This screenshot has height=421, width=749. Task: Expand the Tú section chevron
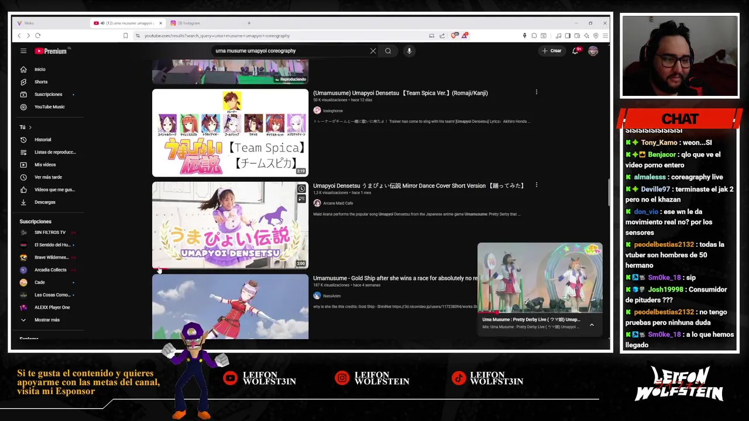click(30, 127)
